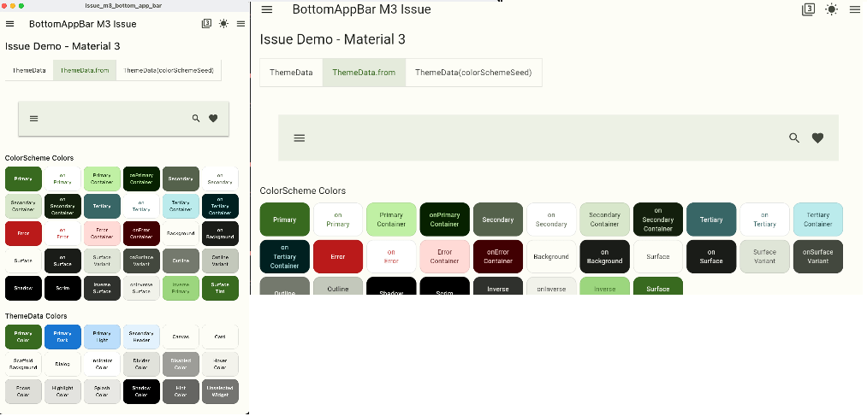Select the ThemeData tab in left window

[x=29, y=70]
